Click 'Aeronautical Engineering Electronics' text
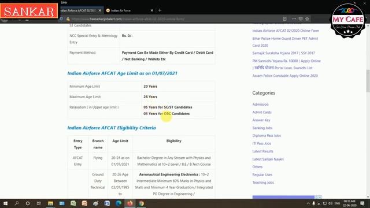Image resolution: width=370 pixels, height=208 pixels. click(x=168, y=174)
